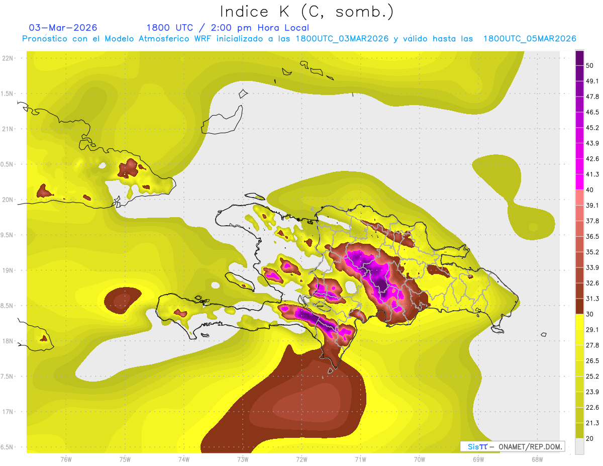
Task: Click the longitude label "75W"
Action: 125,459
